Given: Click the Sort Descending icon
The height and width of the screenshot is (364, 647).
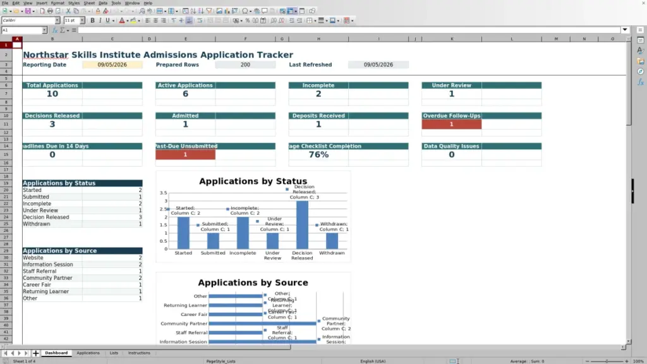Looking at the screenshot, I should click(201, 11).
